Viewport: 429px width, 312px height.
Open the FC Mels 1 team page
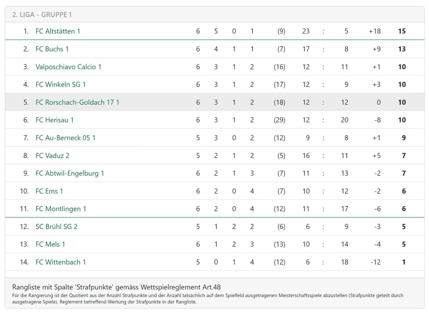(50, 244)
